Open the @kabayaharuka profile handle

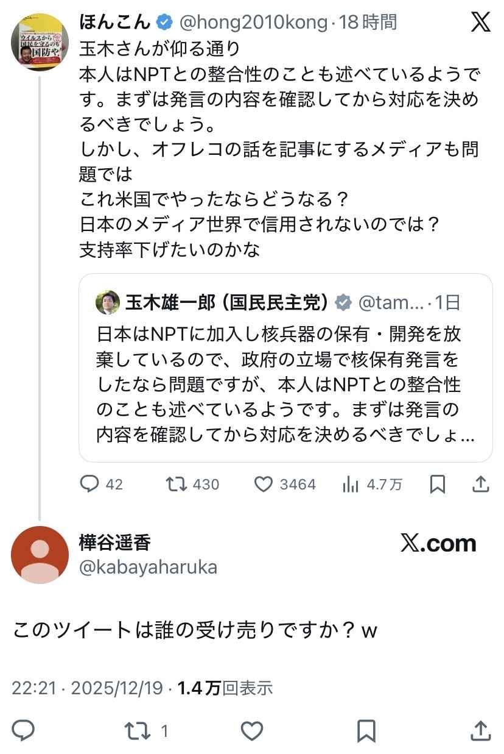point(148,567)
